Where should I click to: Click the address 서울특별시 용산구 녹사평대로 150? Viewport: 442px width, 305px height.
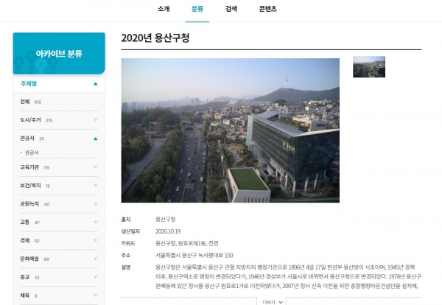(x=194, y=256)
